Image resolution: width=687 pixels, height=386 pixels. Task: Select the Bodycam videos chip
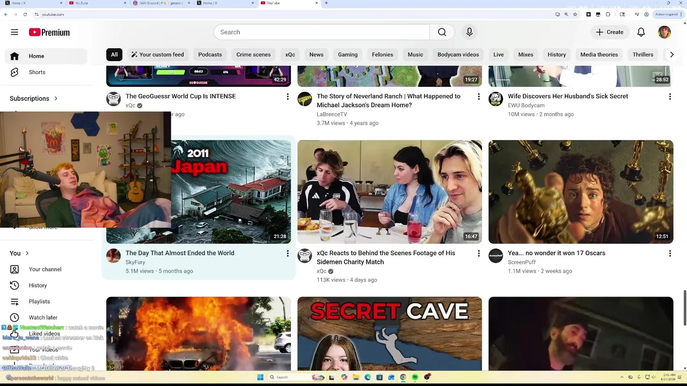pyautogui.click(x=458, y=55)
